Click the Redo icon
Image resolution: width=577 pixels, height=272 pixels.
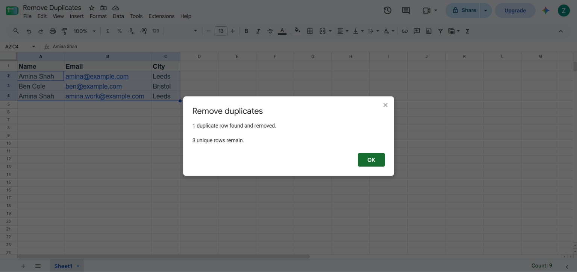(x=41, y=31)
